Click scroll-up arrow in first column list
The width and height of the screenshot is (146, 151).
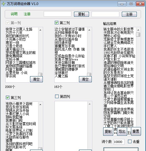click(x=40, y=30)
